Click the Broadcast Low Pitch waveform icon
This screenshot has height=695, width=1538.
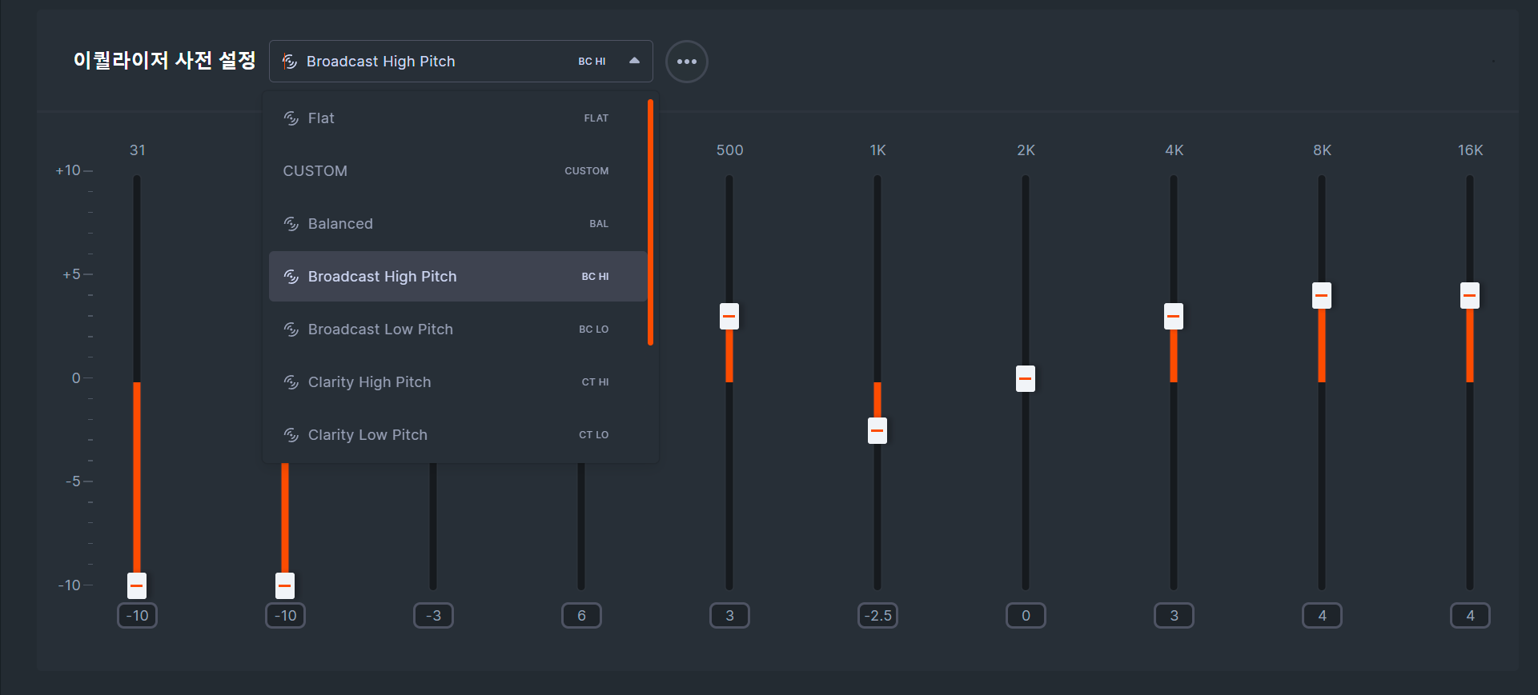pyautogui.click(x=291, y=330)
